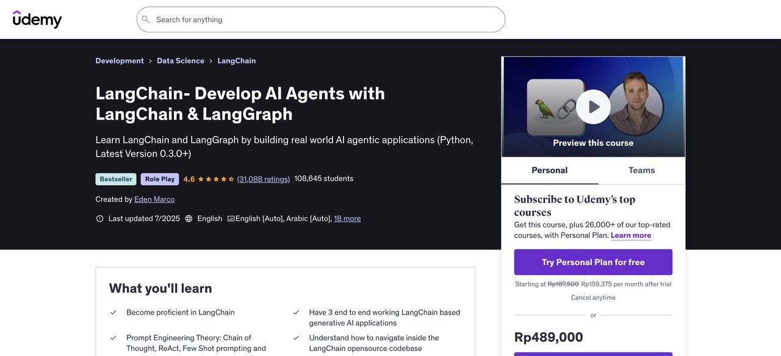Click the 4.6 rating number
The height and width of the screenshot is (356, 781).
[189, 179]
